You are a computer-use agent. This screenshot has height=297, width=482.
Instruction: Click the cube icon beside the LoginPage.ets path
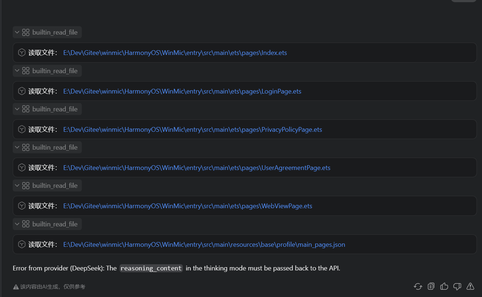pos(22,91)
